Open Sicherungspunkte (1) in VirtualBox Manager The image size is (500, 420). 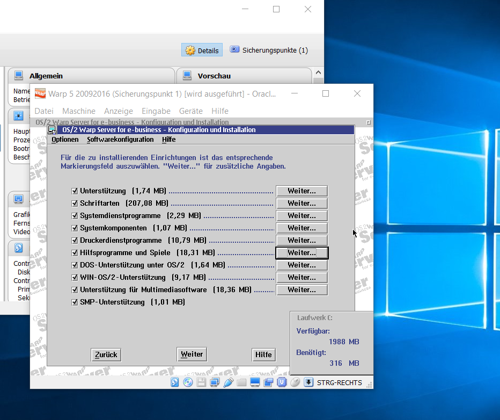point(269,50)
